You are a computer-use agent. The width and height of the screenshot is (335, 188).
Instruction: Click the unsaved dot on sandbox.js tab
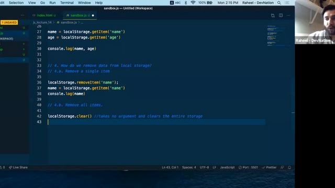pos(93,15)
